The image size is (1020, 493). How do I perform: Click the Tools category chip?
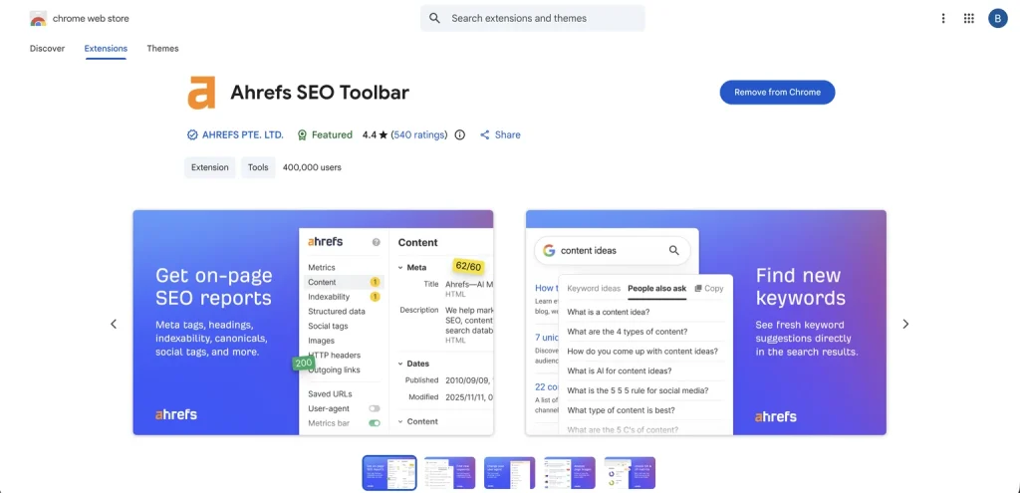[258, 167]
